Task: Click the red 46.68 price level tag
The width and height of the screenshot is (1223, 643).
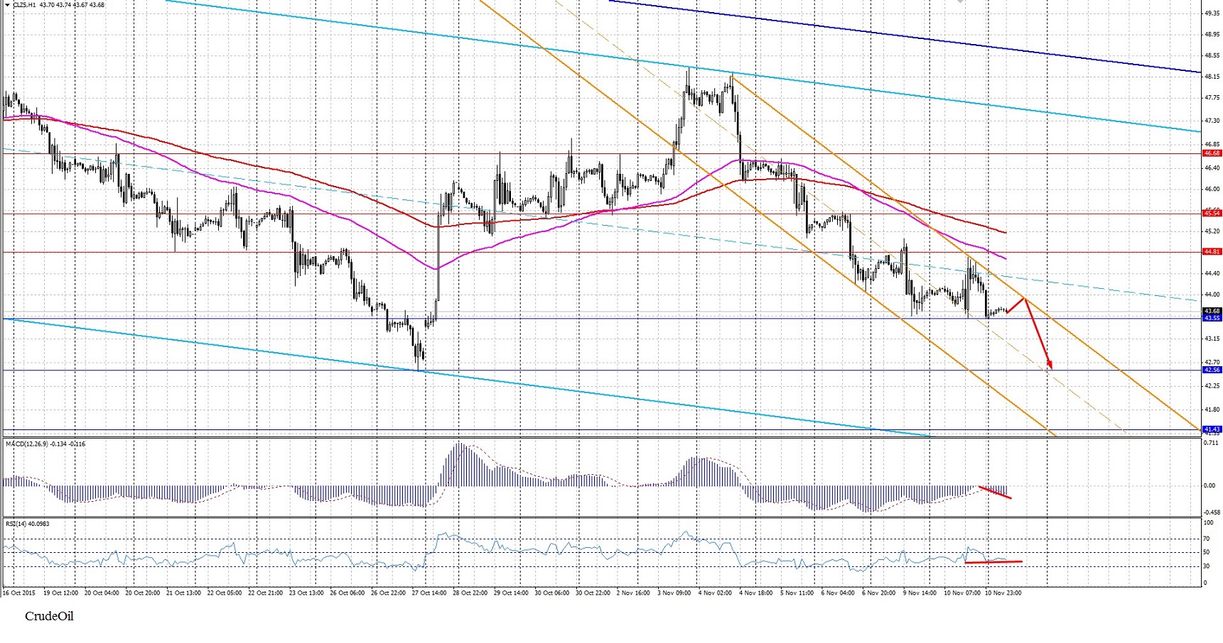Action: pyautogui.click(x=1212, y=153)
